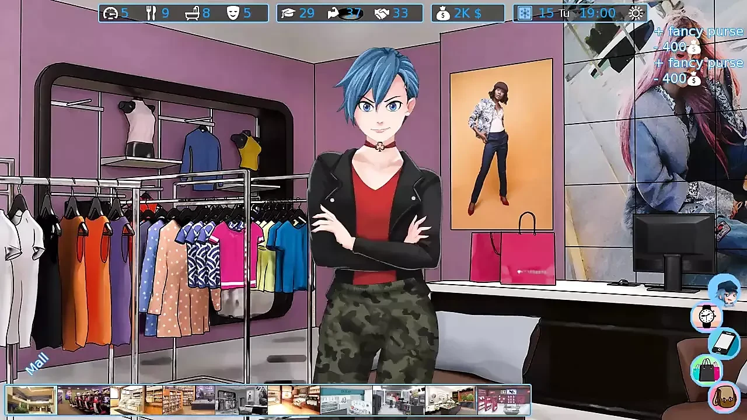Click the hygiene value 8

coord(206,13)
